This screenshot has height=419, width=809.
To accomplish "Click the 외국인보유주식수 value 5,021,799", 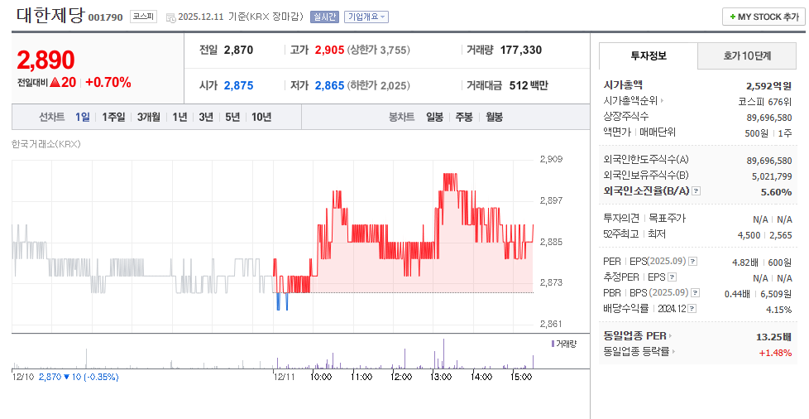I will tap(772, 176).
